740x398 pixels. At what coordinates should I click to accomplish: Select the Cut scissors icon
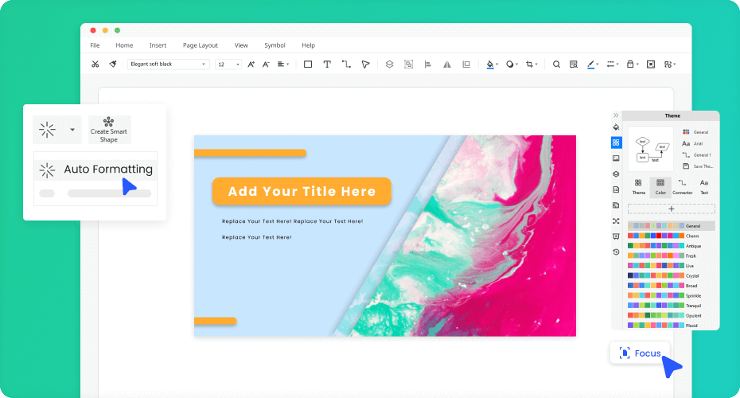(95, 64)
